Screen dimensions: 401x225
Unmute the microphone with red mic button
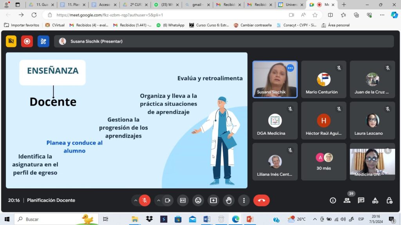[145, 200]
